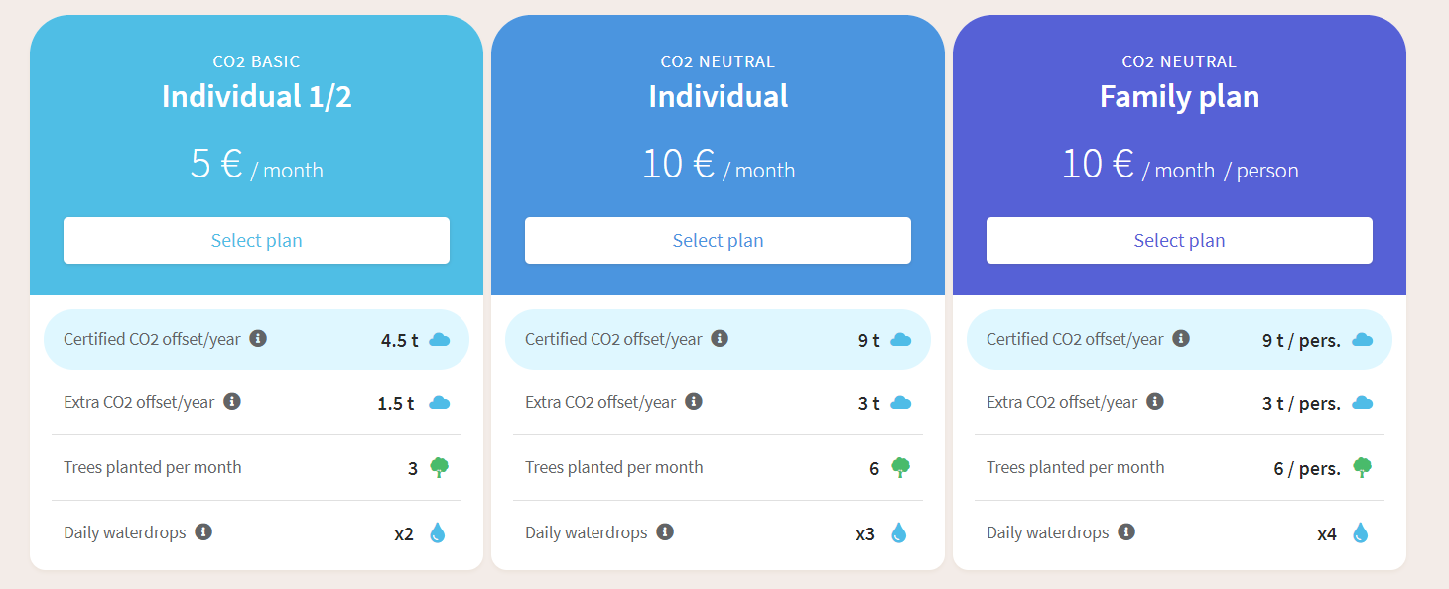Show Certified CO2 offset info in Family plan
Image resolution: width=1449 pixels, height=589 pixels.
click(x=1181, y=339)
